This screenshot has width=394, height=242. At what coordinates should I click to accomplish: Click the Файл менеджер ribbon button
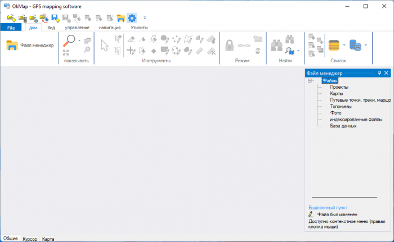(x=30, y=45)
